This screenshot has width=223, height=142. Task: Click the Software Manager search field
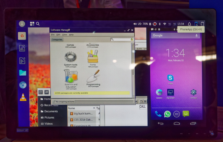(122, 39)
